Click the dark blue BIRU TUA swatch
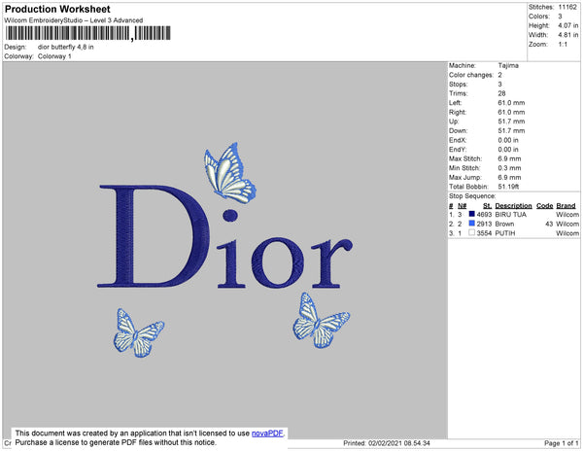The image size is (583, 451). click(472, 214)
